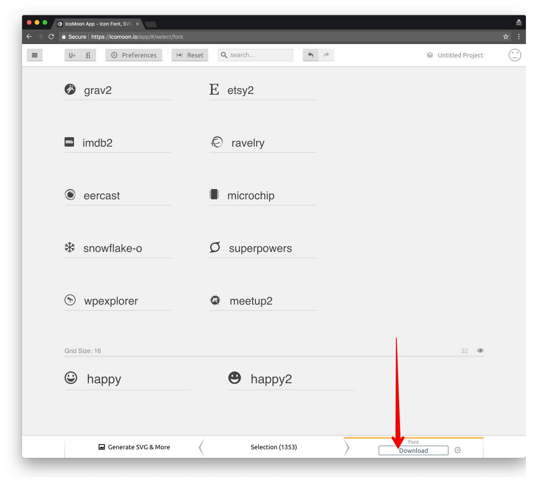Select the ravelry icon glyph
The width and height of the screenshot is (548, 487).
(x=217, y=142)
